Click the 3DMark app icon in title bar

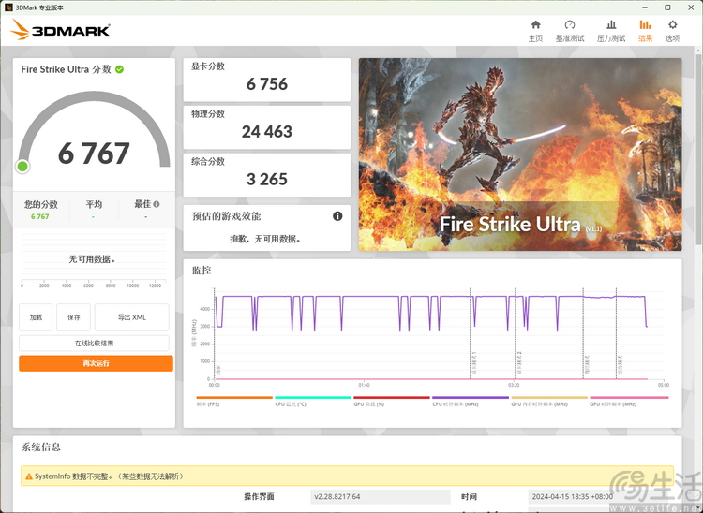tap(8, 7)
